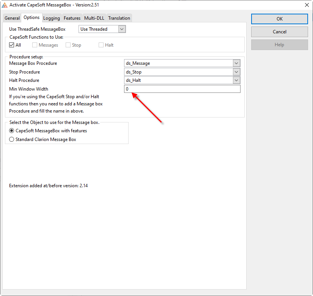Screen dimensions: 313x296
Task: Click the Cancel button
Action: tap(279, 32)
